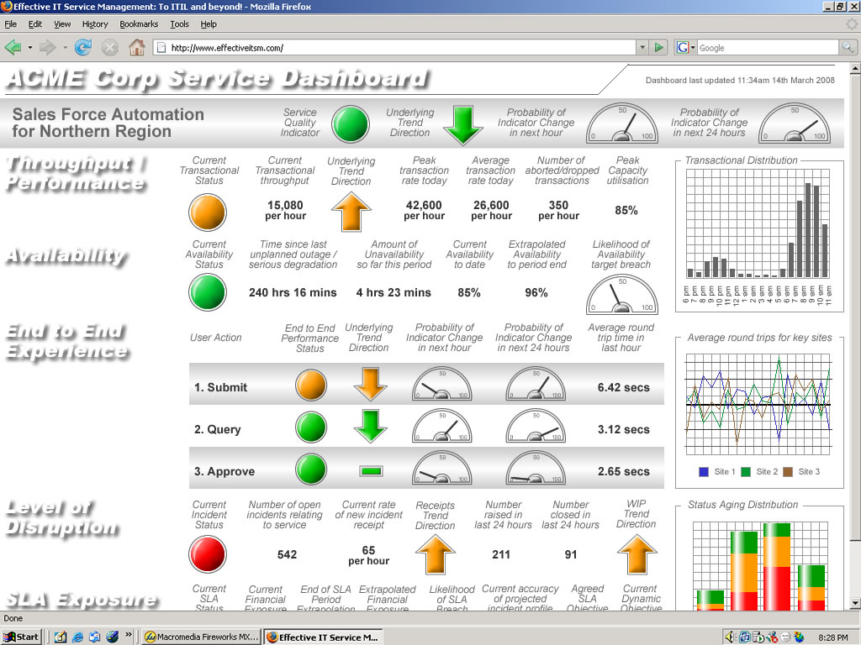The height and width of the screenshot is (645, 861).
Task: Click the search magnifier icon
Action: pos(848,48)
